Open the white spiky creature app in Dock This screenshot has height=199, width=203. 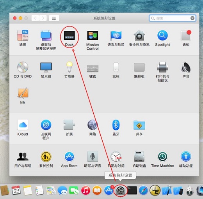pos(190,190)
